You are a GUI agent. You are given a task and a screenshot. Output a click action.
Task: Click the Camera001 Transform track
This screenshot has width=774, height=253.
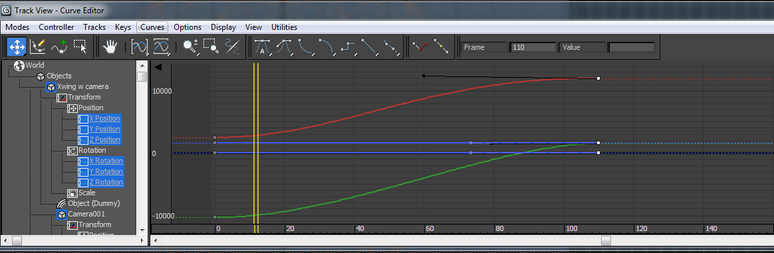pos(95,224)
